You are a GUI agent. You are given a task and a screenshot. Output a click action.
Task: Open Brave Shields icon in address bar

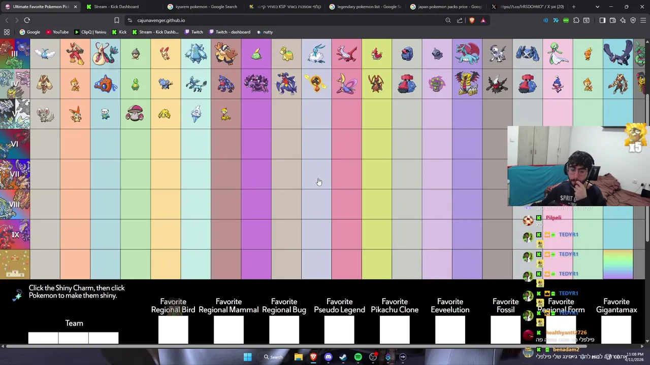[x=472, y=20]
